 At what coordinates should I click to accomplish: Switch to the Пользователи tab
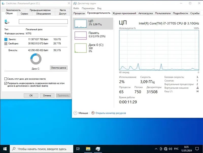[163, 13]
